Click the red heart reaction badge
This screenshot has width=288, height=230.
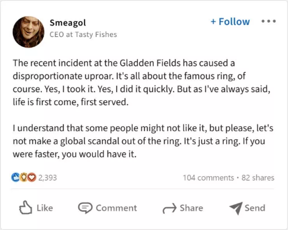click(x=31, y=177)
